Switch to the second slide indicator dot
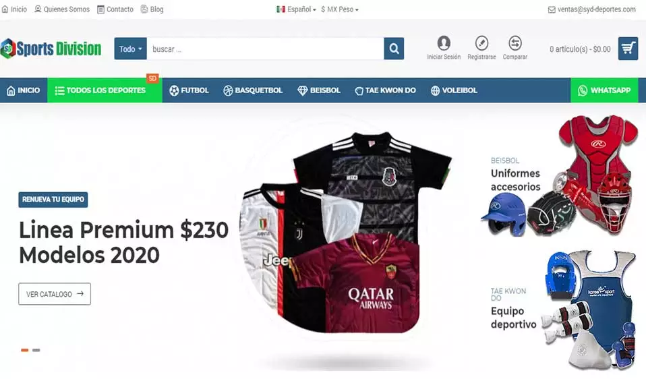 click(x=36, y=350)
